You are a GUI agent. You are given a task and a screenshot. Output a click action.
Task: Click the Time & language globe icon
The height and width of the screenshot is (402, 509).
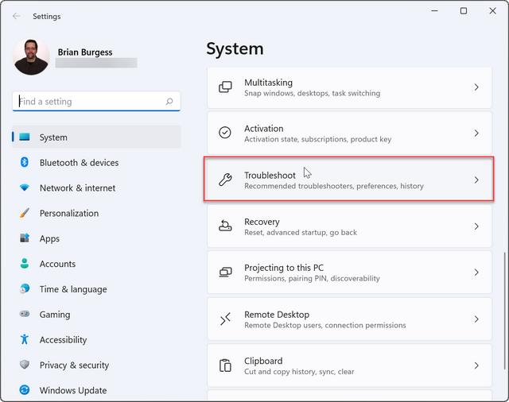pyautogui.click(x=25, y=288)
